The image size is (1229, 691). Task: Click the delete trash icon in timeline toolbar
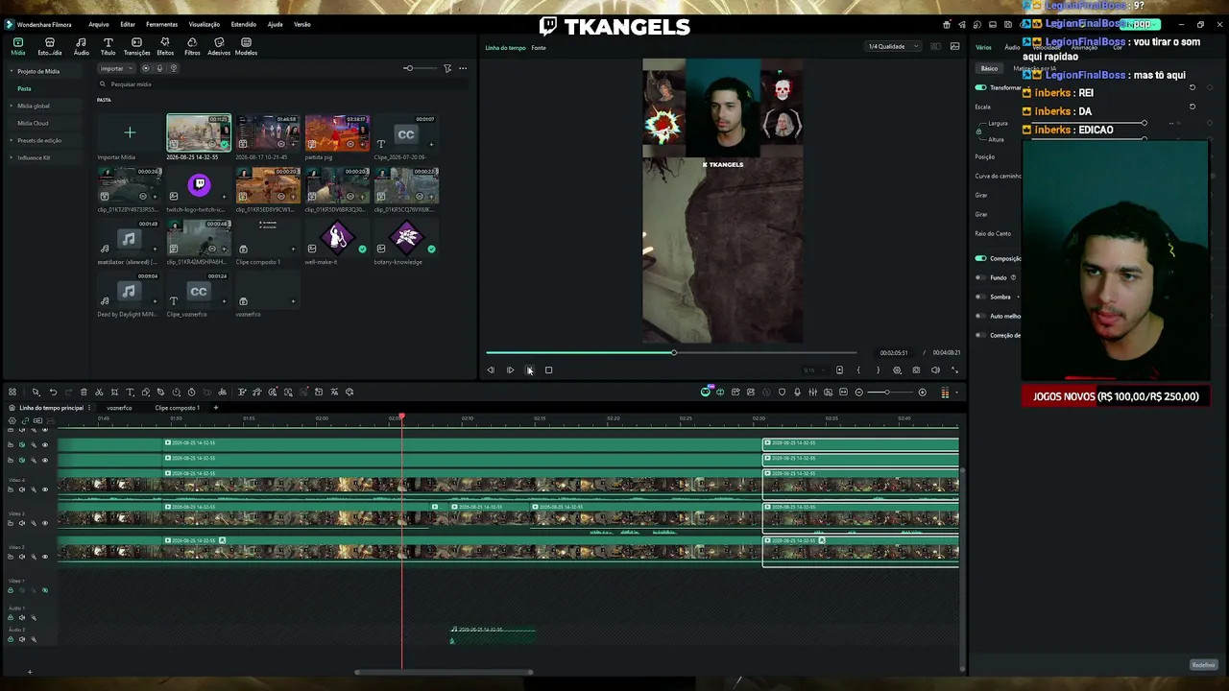point(84,392)
